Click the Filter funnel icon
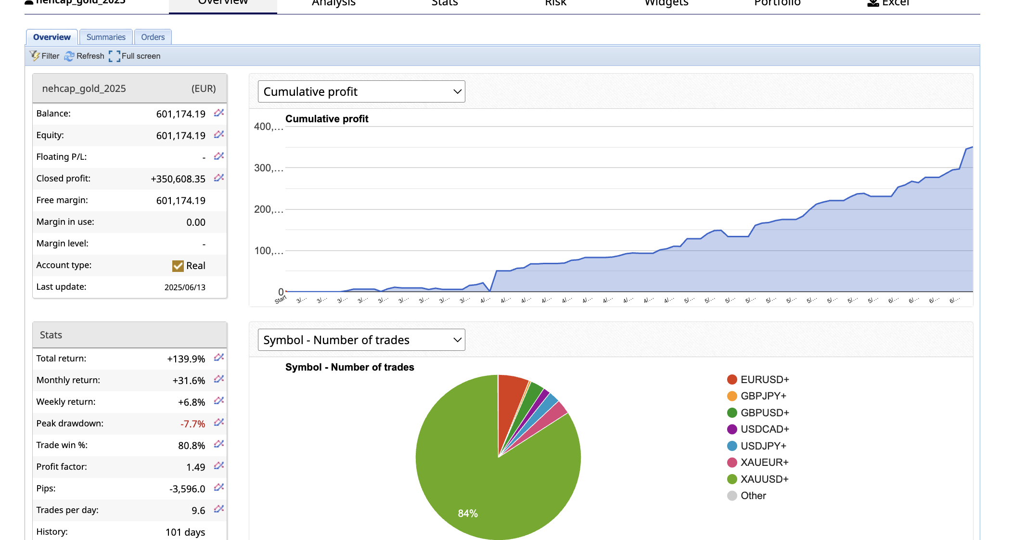1025x540 pixels. [35, 56]
